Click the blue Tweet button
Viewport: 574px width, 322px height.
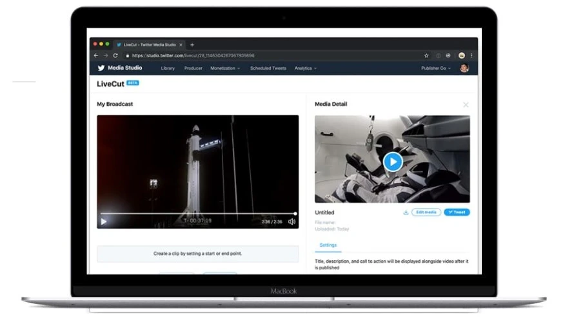tap(457, 213)
